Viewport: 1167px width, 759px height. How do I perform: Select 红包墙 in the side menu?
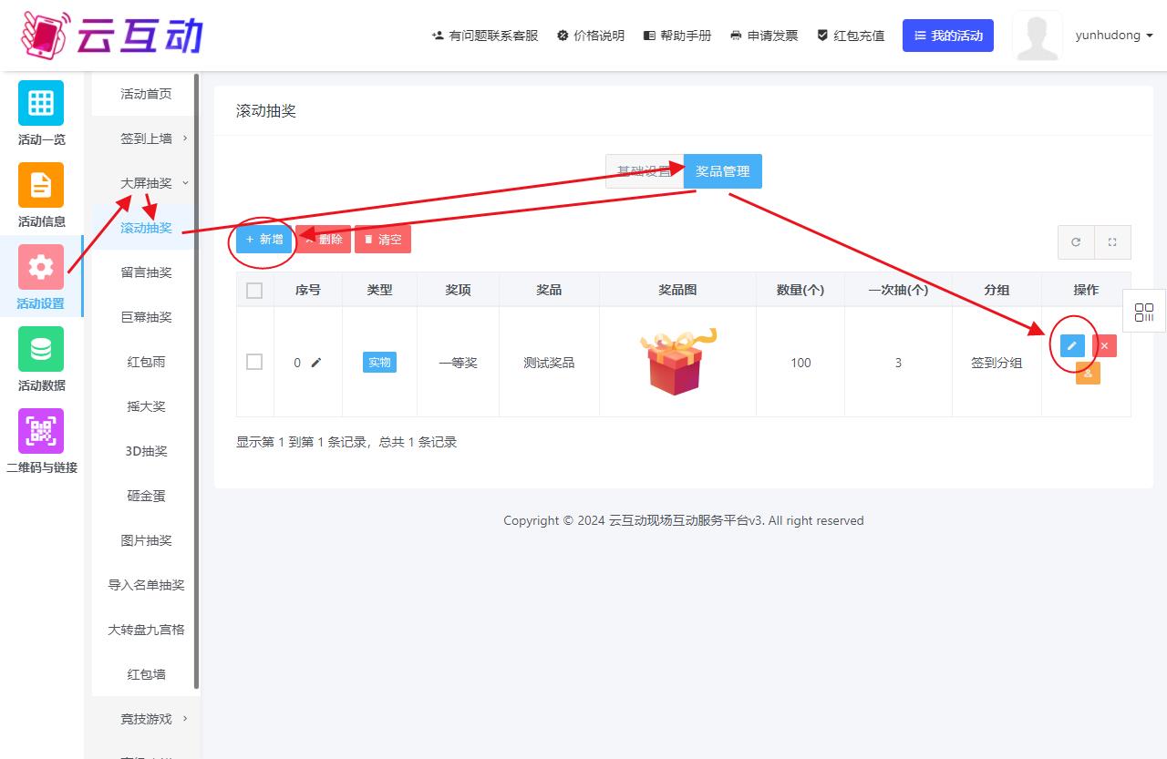pos(146,674)
